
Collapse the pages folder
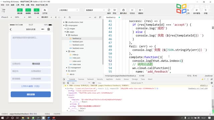(65, 32)
